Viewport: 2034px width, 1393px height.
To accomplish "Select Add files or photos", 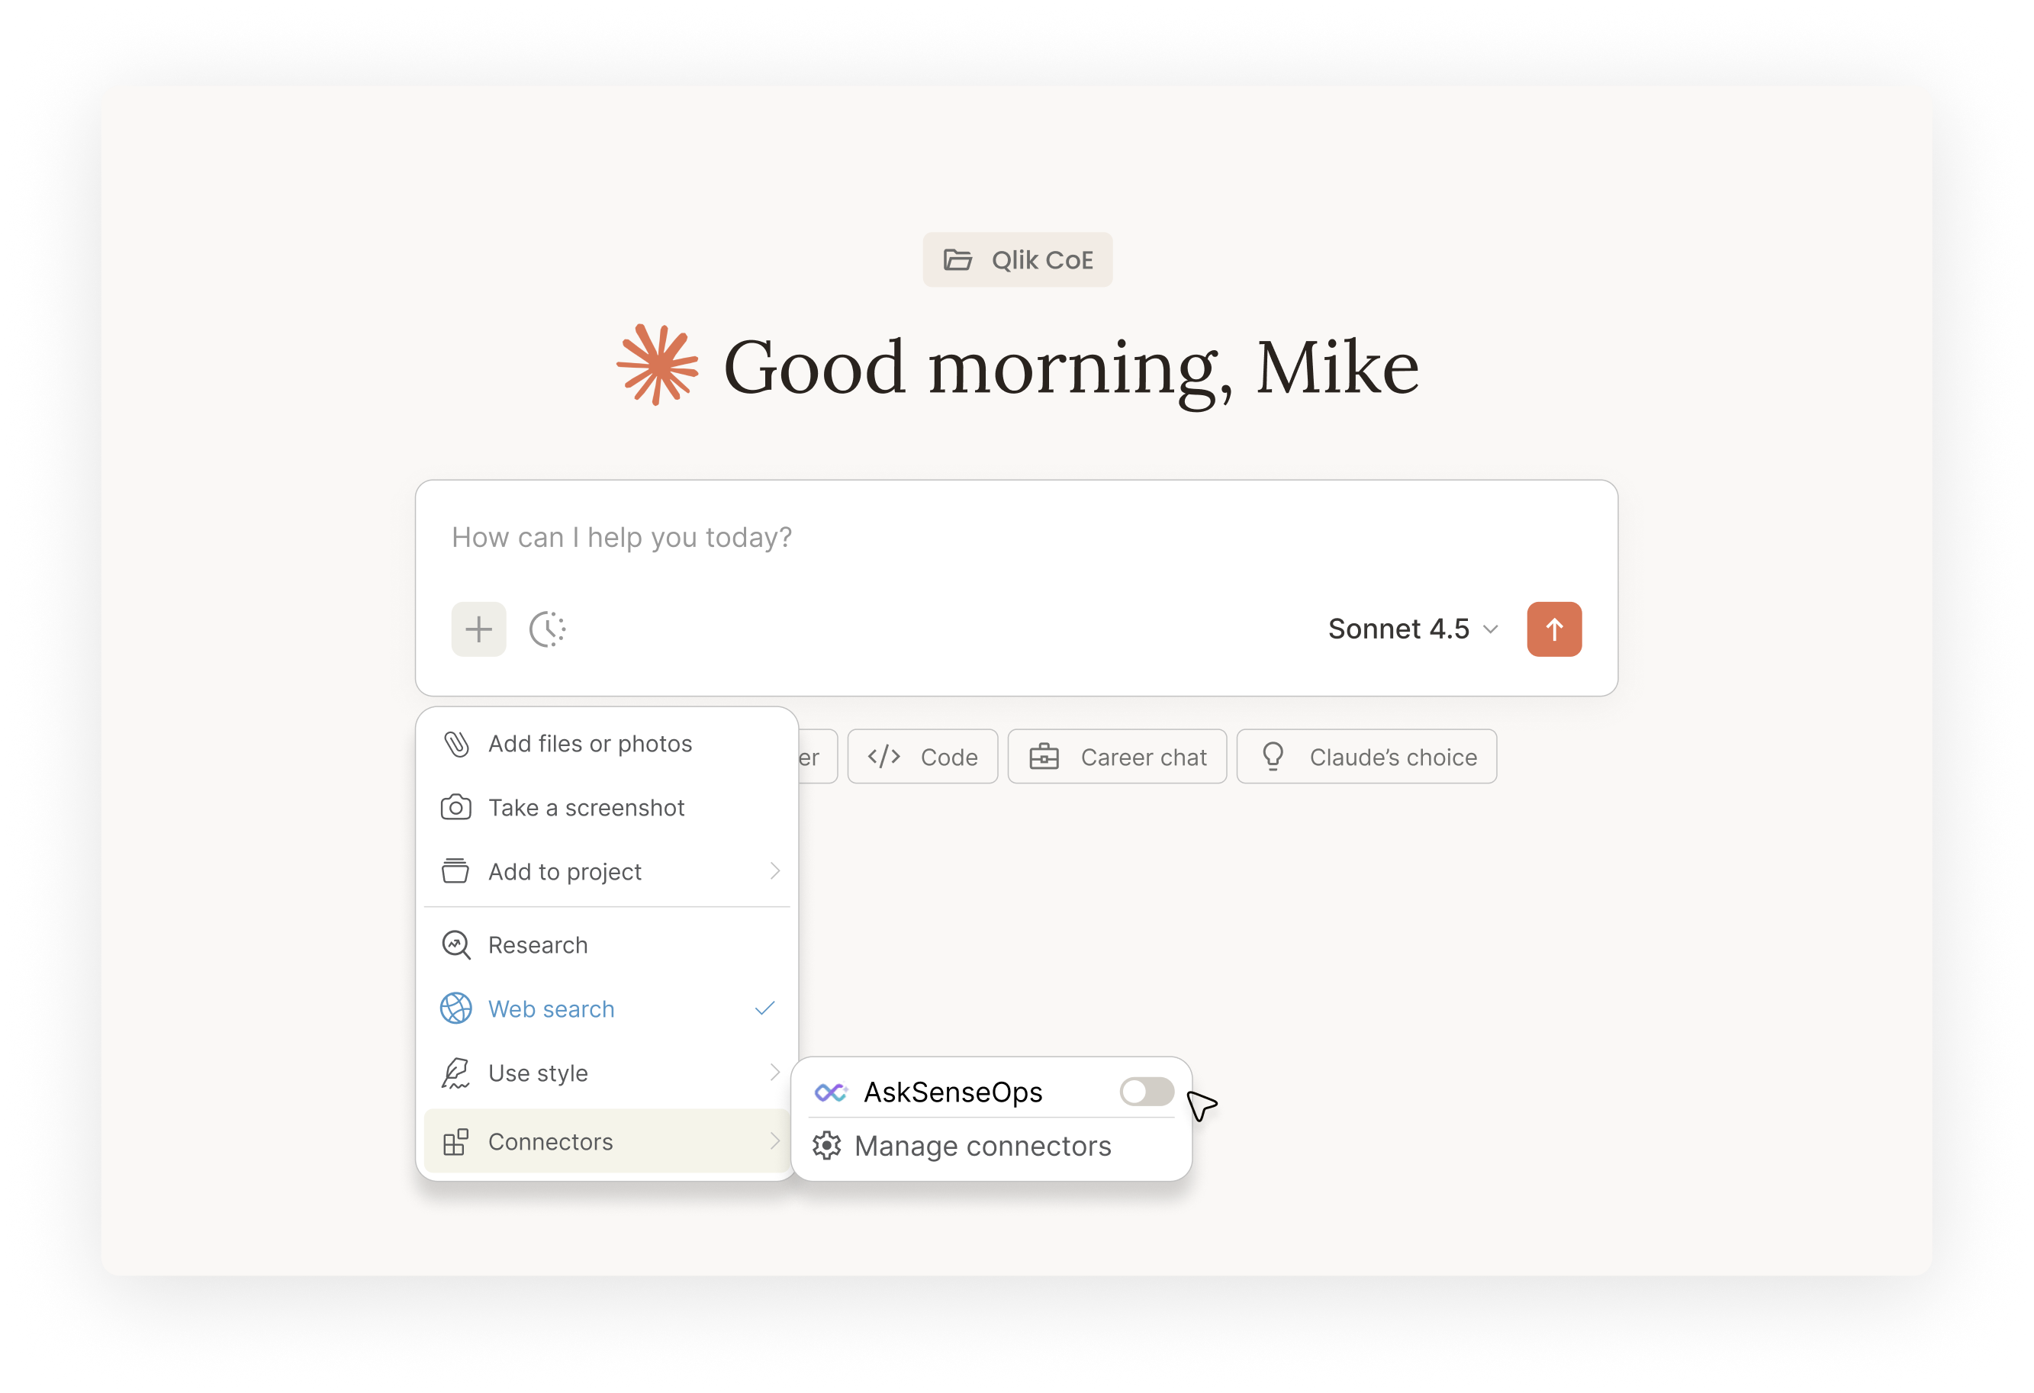I will point(607,744).
